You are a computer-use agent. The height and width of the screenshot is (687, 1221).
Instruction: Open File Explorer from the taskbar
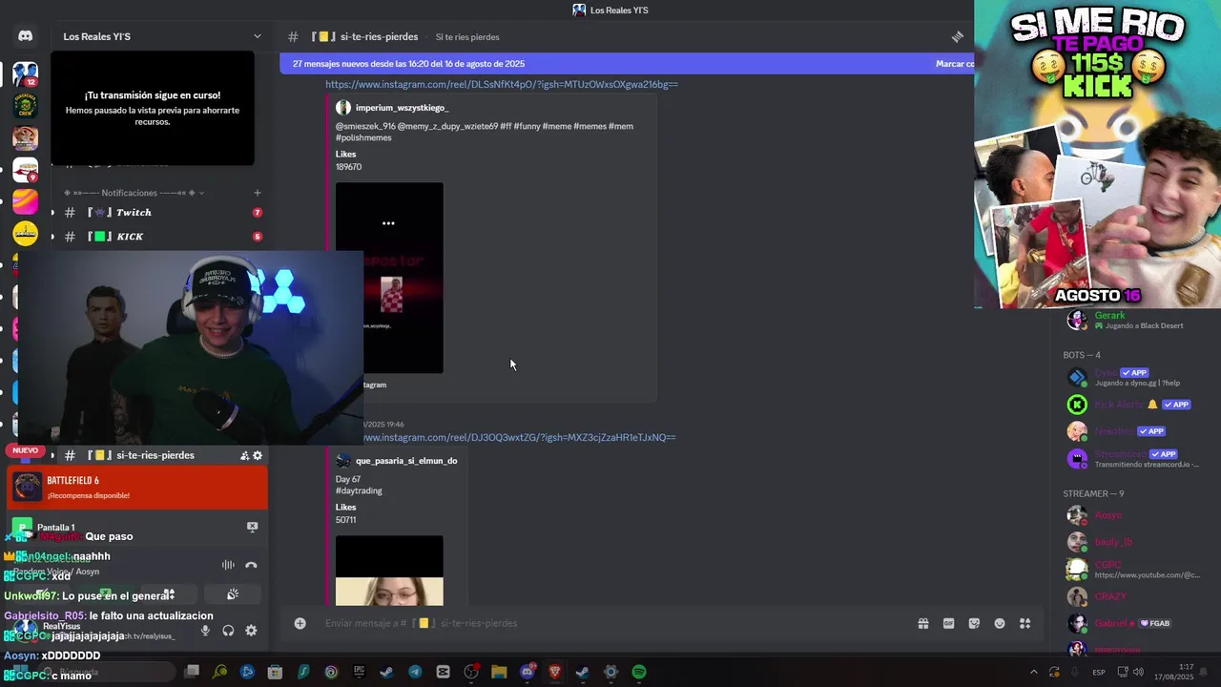click(499, 672)
